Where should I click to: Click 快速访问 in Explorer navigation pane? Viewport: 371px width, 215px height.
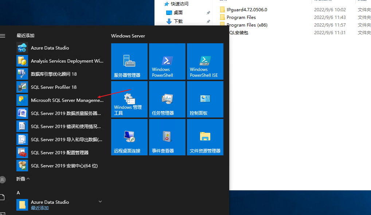coord(180,4)
